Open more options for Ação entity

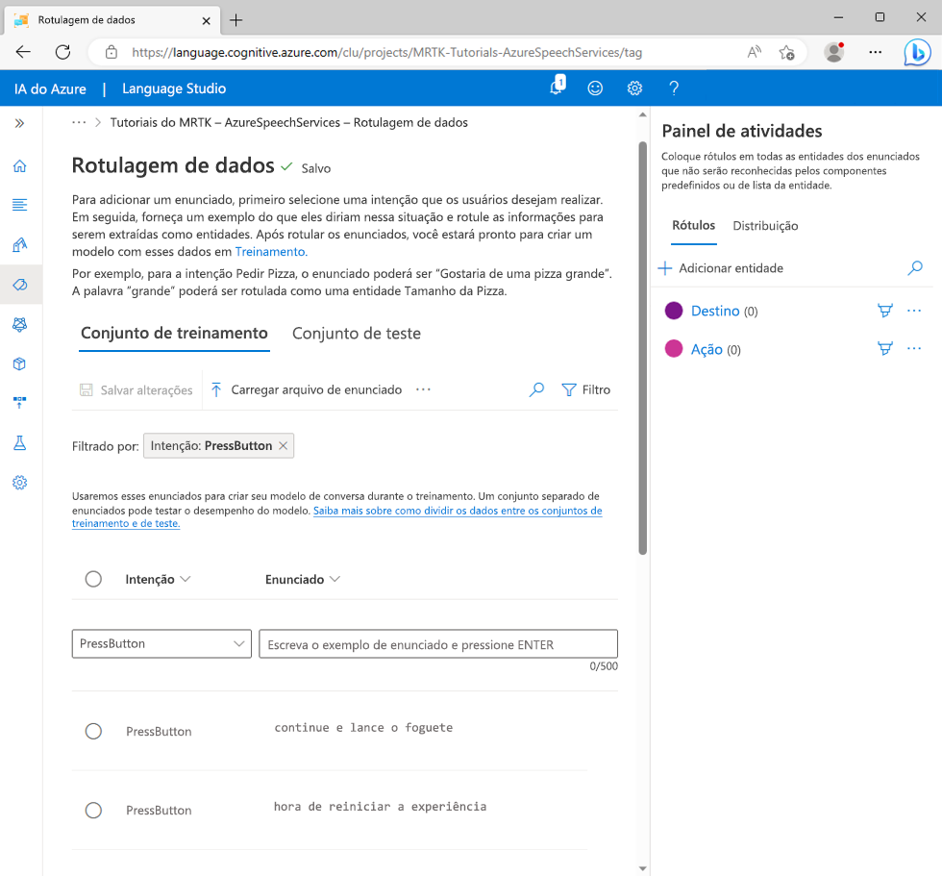point(914,348)
